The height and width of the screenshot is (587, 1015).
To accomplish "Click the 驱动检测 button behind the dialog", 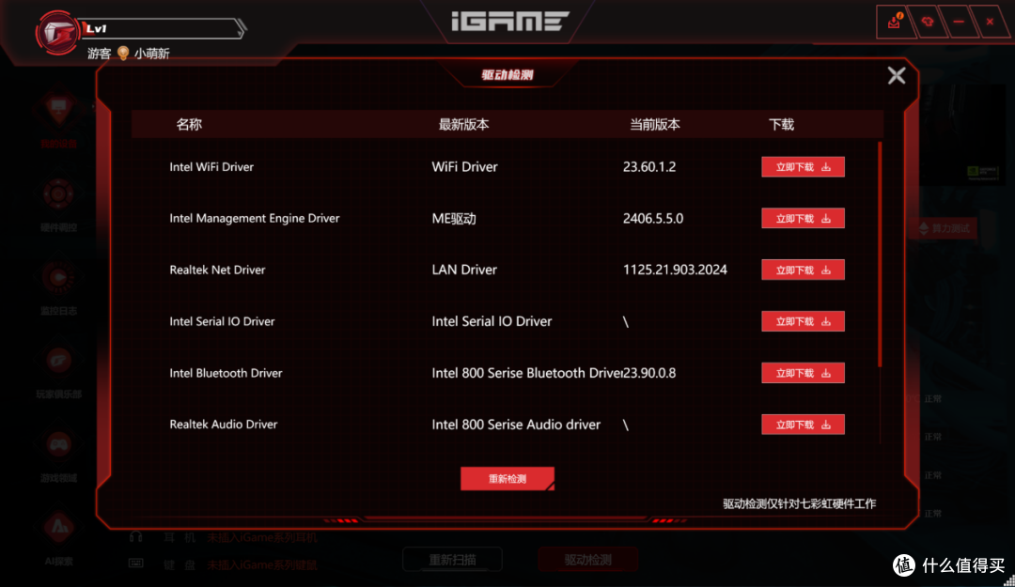I will [x=587, y=560].
